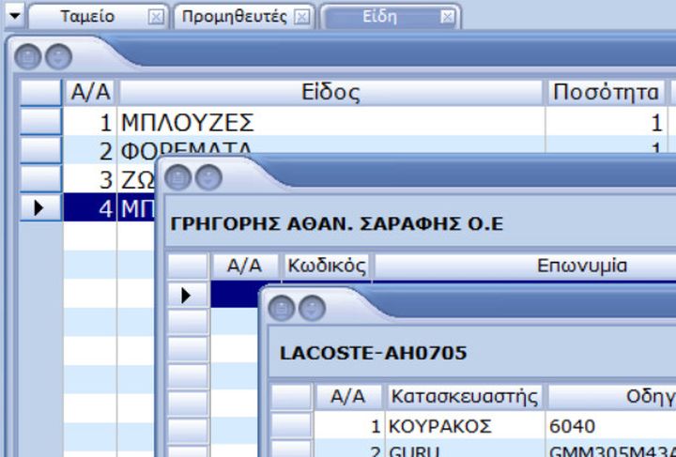Click the row selector for the ΚΟΥΡΑΚΟΣ row
Screen dimensions: 676x457
pyautogui.click(x=291, y=425)
